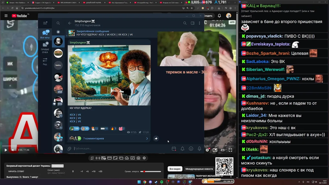Click the loop icon in overlay toolbar
Screen dimensions: 329x185
tap(92, 158)
